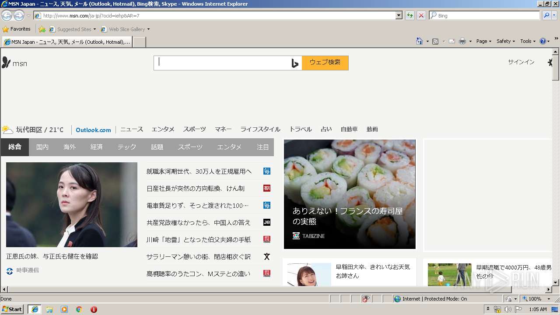Image resolution: width=560 pixels, height=315 pixels.
Task: Open the マネー navigation link
Action: click(223, 129)
